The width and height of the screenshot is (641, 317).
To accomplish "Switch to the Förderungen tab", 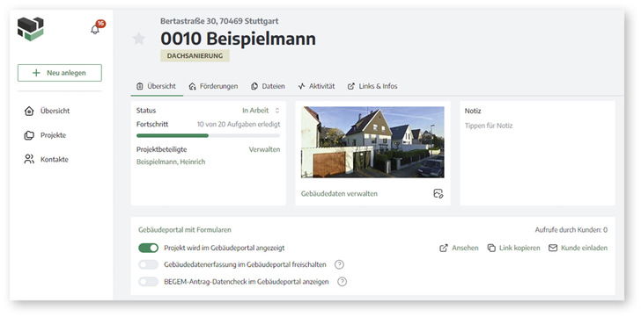I will click(x=213, y=86).
